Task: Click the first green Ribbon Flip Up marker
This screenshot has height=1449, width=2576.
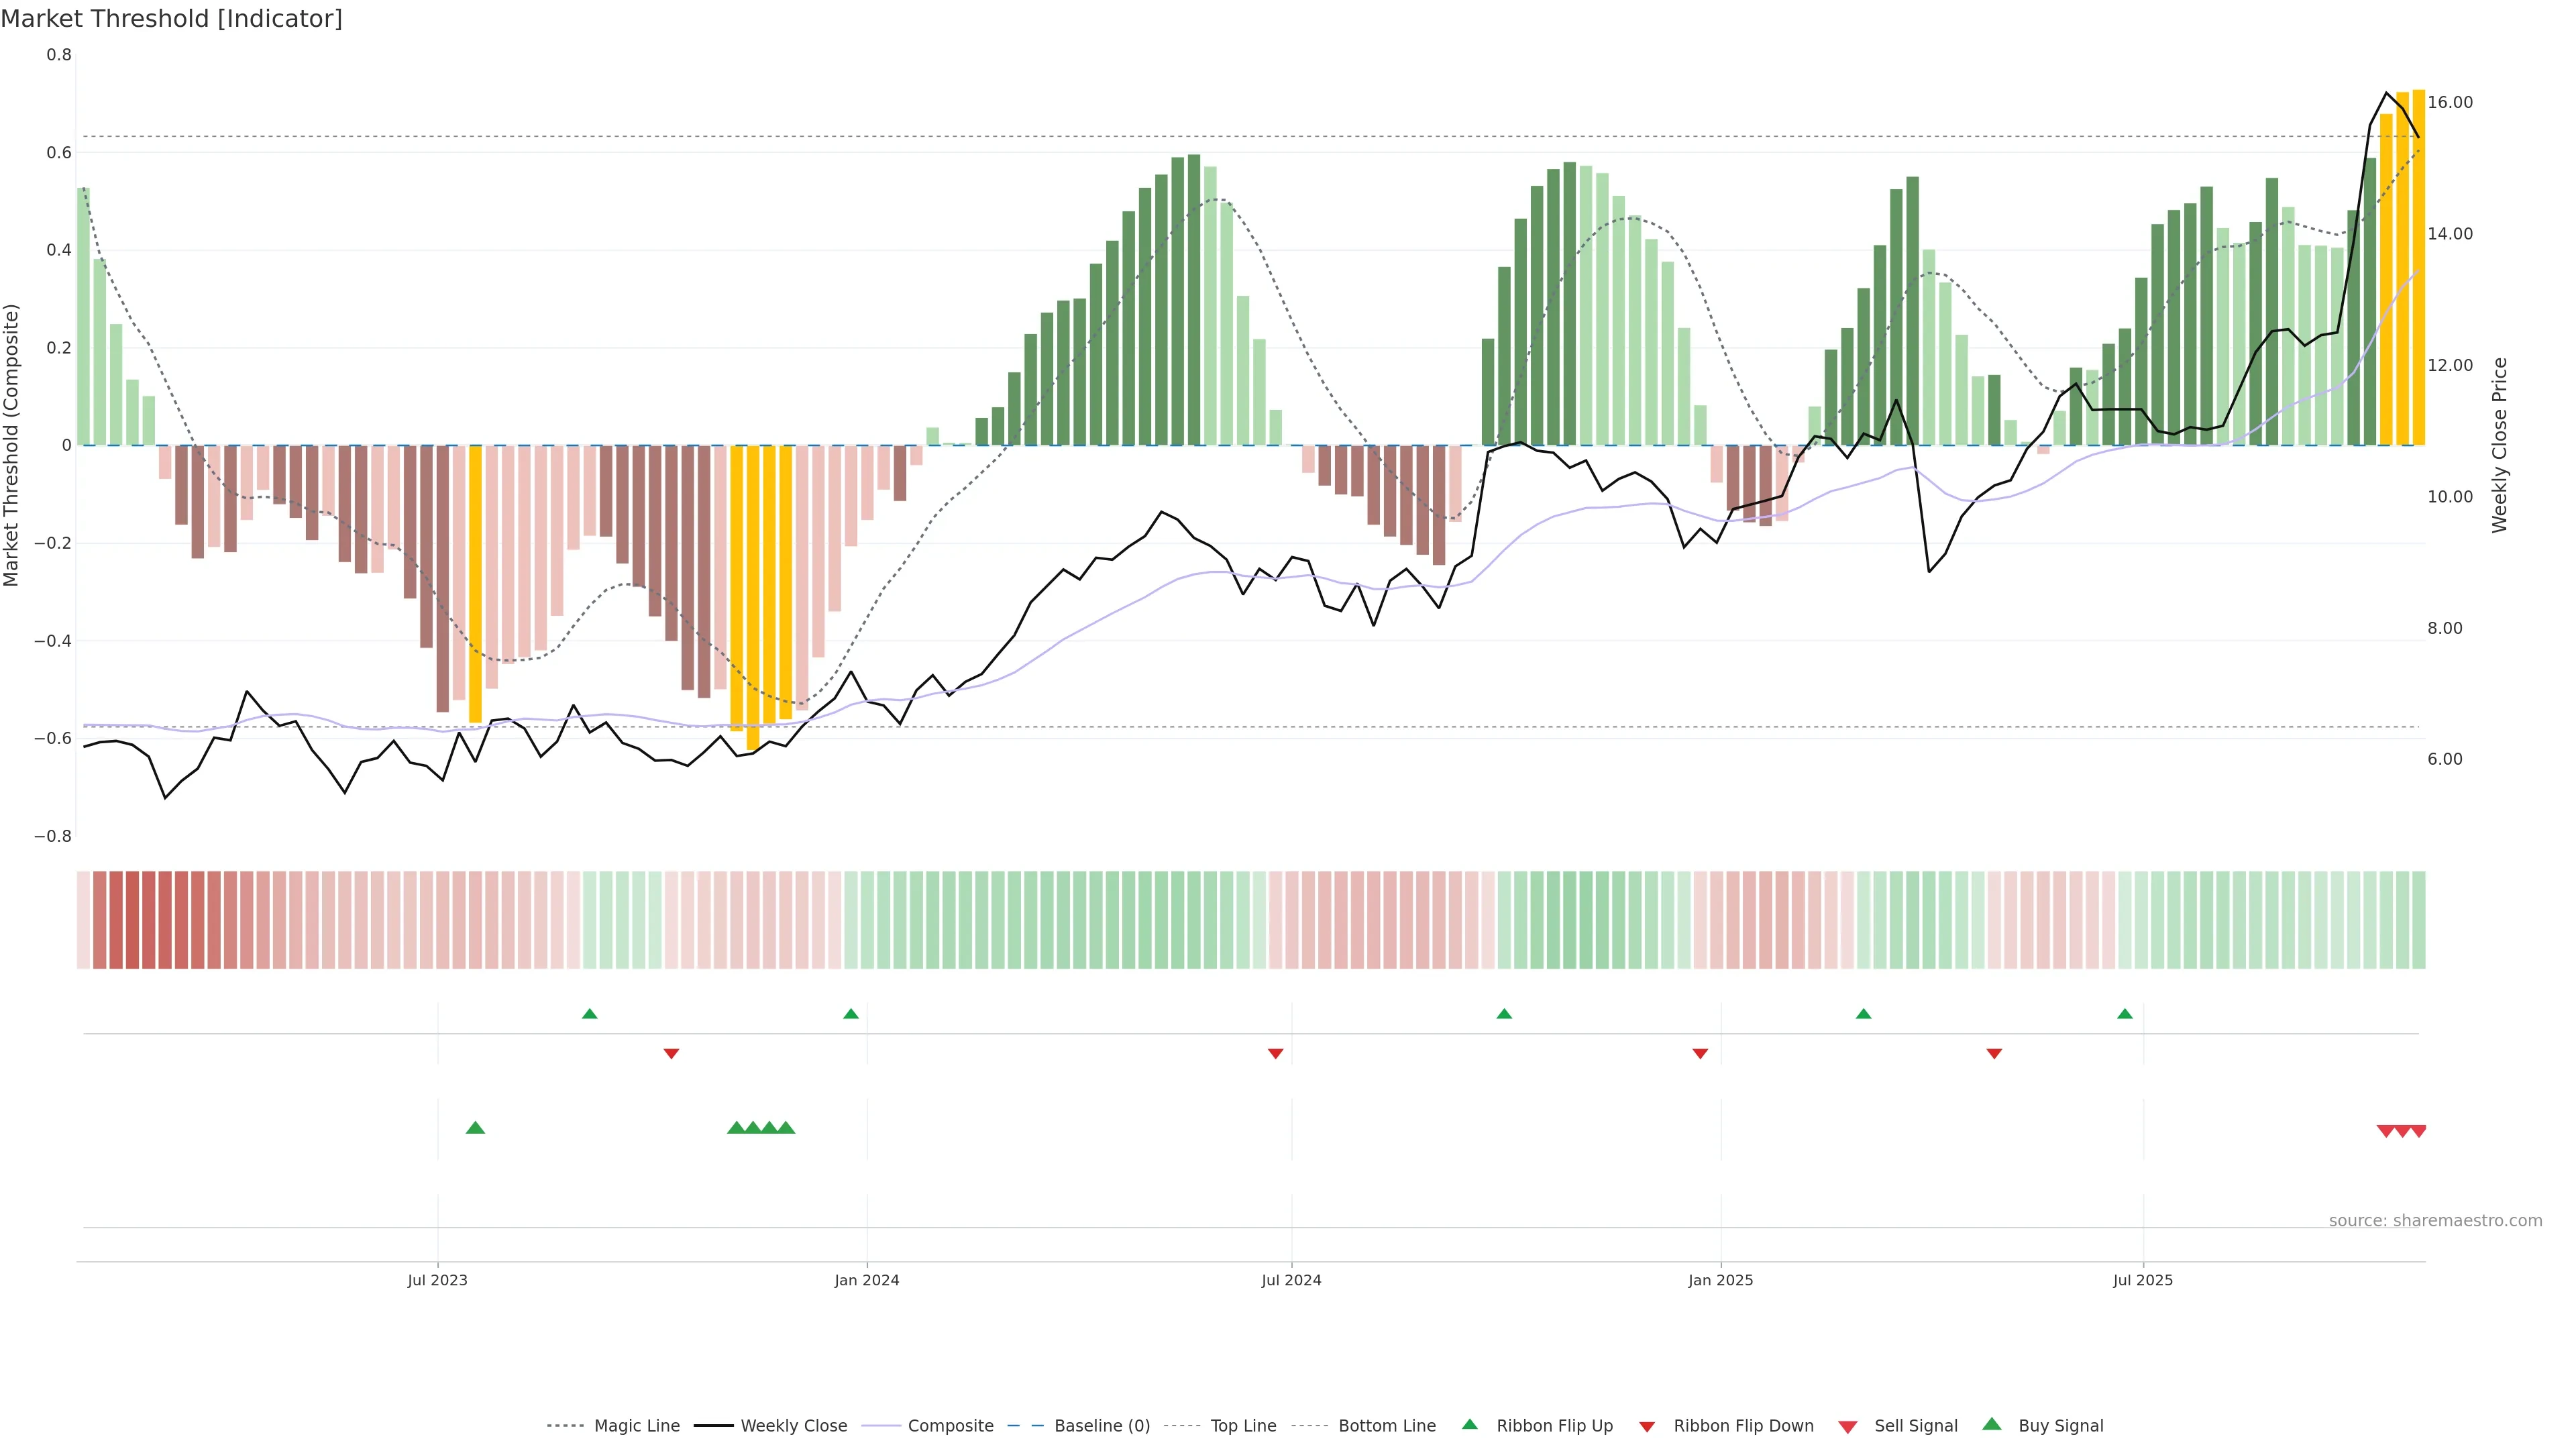Action: point(589,1014)
